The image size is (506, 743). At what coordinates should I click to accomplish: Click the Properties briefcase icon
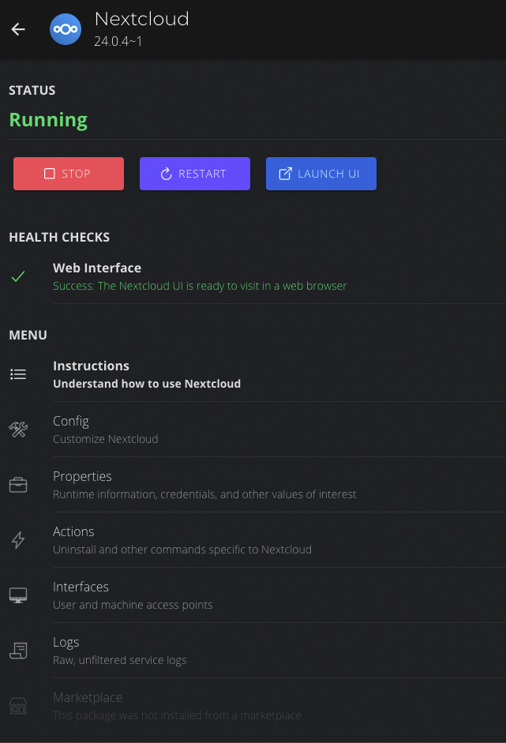coord(18,485)
